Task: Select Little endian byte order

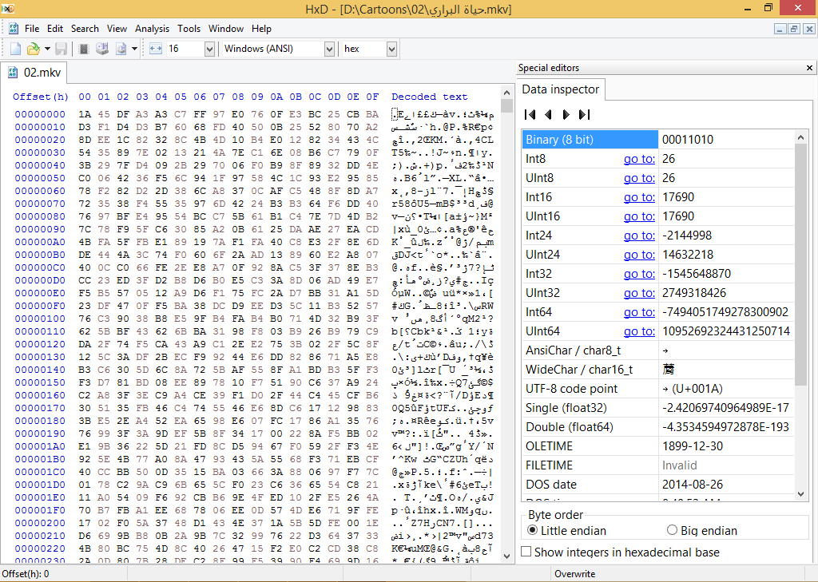Action: pos(533,530)
